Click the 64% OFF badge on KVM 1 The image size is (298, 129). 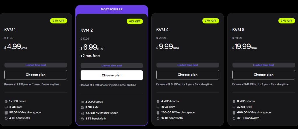[59, 21]
